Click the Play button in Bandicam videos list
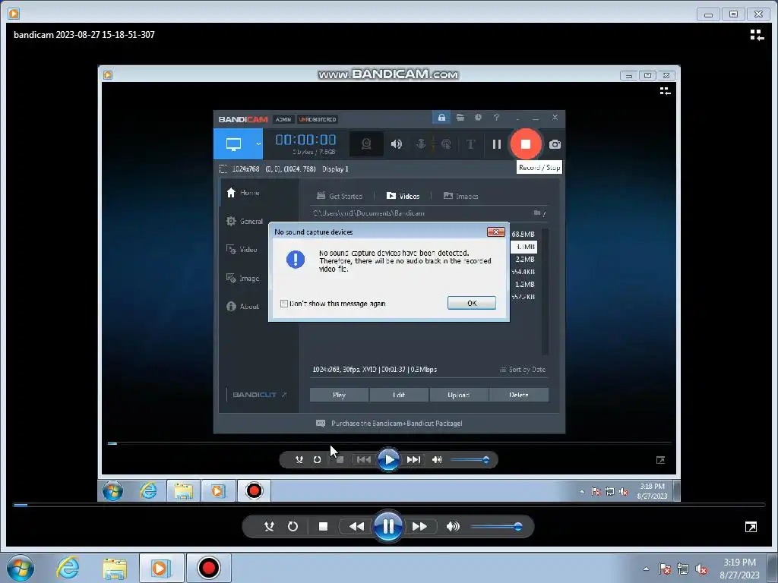The width and height of the screenshot is (778, 583). [x=339, y=395]
